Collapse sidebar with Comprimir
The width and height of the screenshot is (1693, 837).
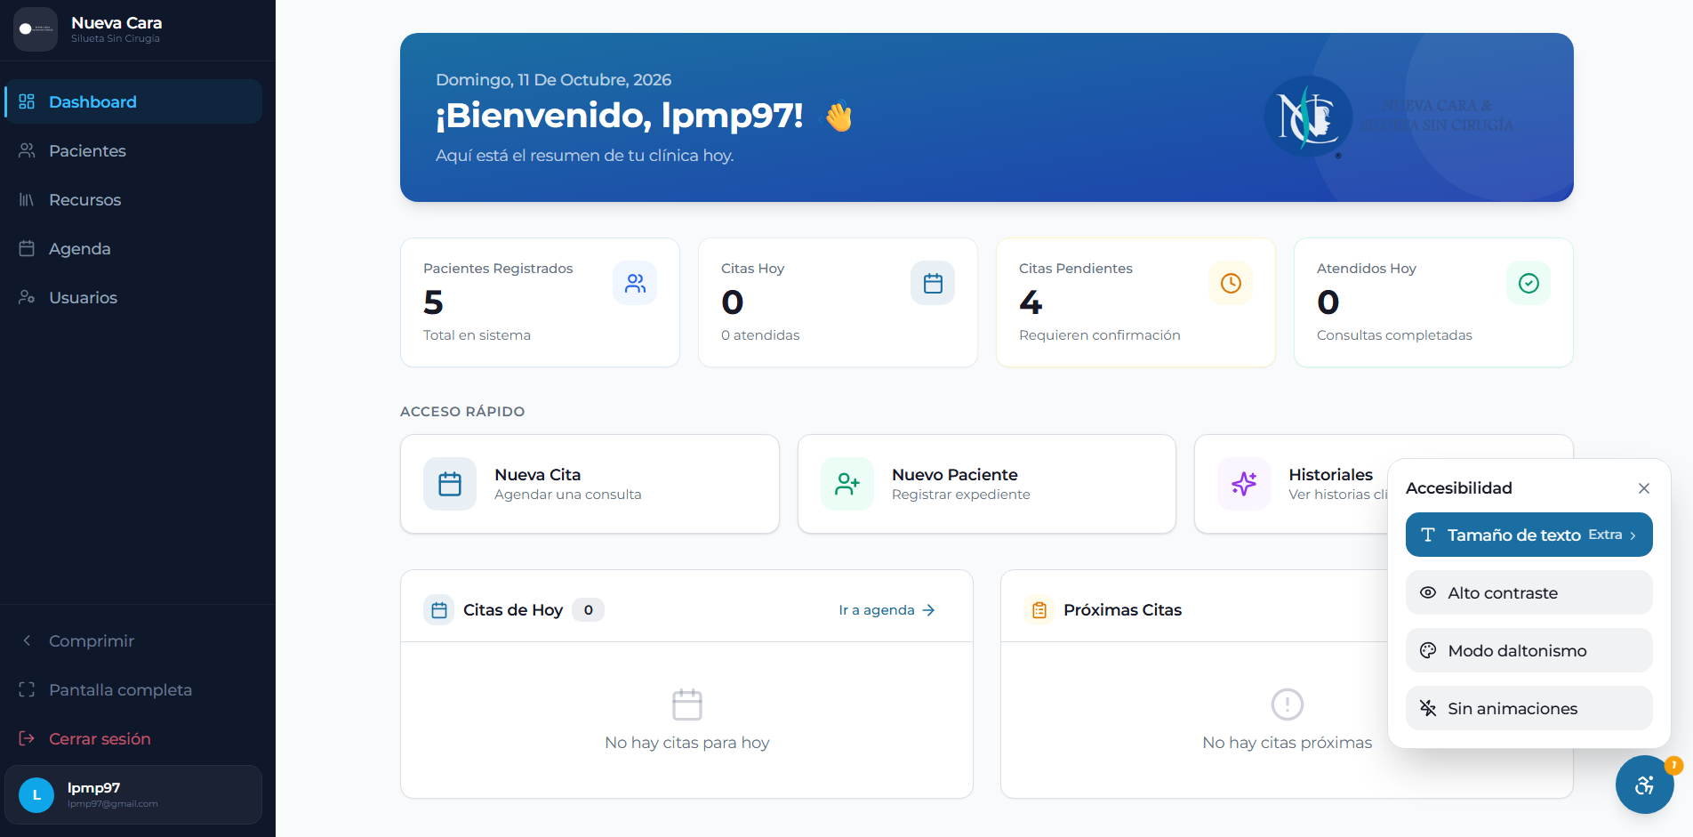133,640
